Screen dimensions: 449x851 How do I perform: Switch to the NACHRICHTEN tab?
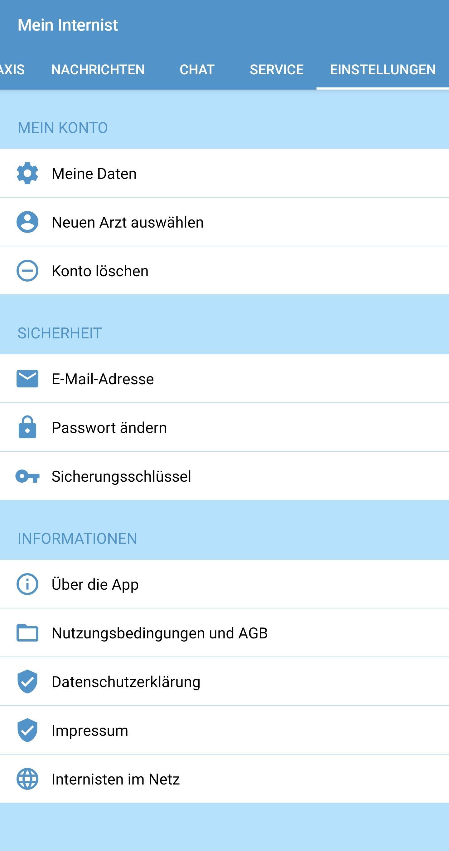pyautogui.click(x=98, y=69)
